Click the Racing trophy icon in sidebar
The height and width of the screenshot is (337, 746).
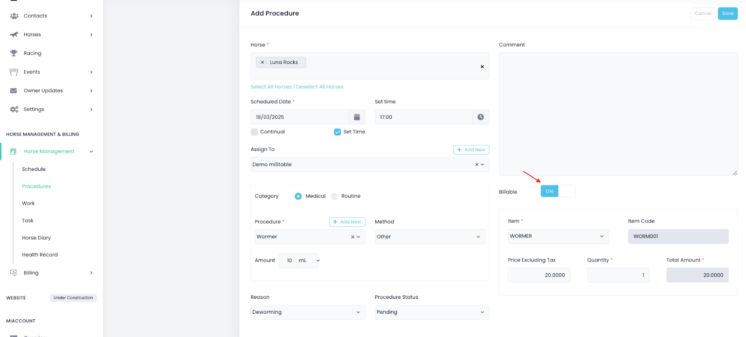14,53
